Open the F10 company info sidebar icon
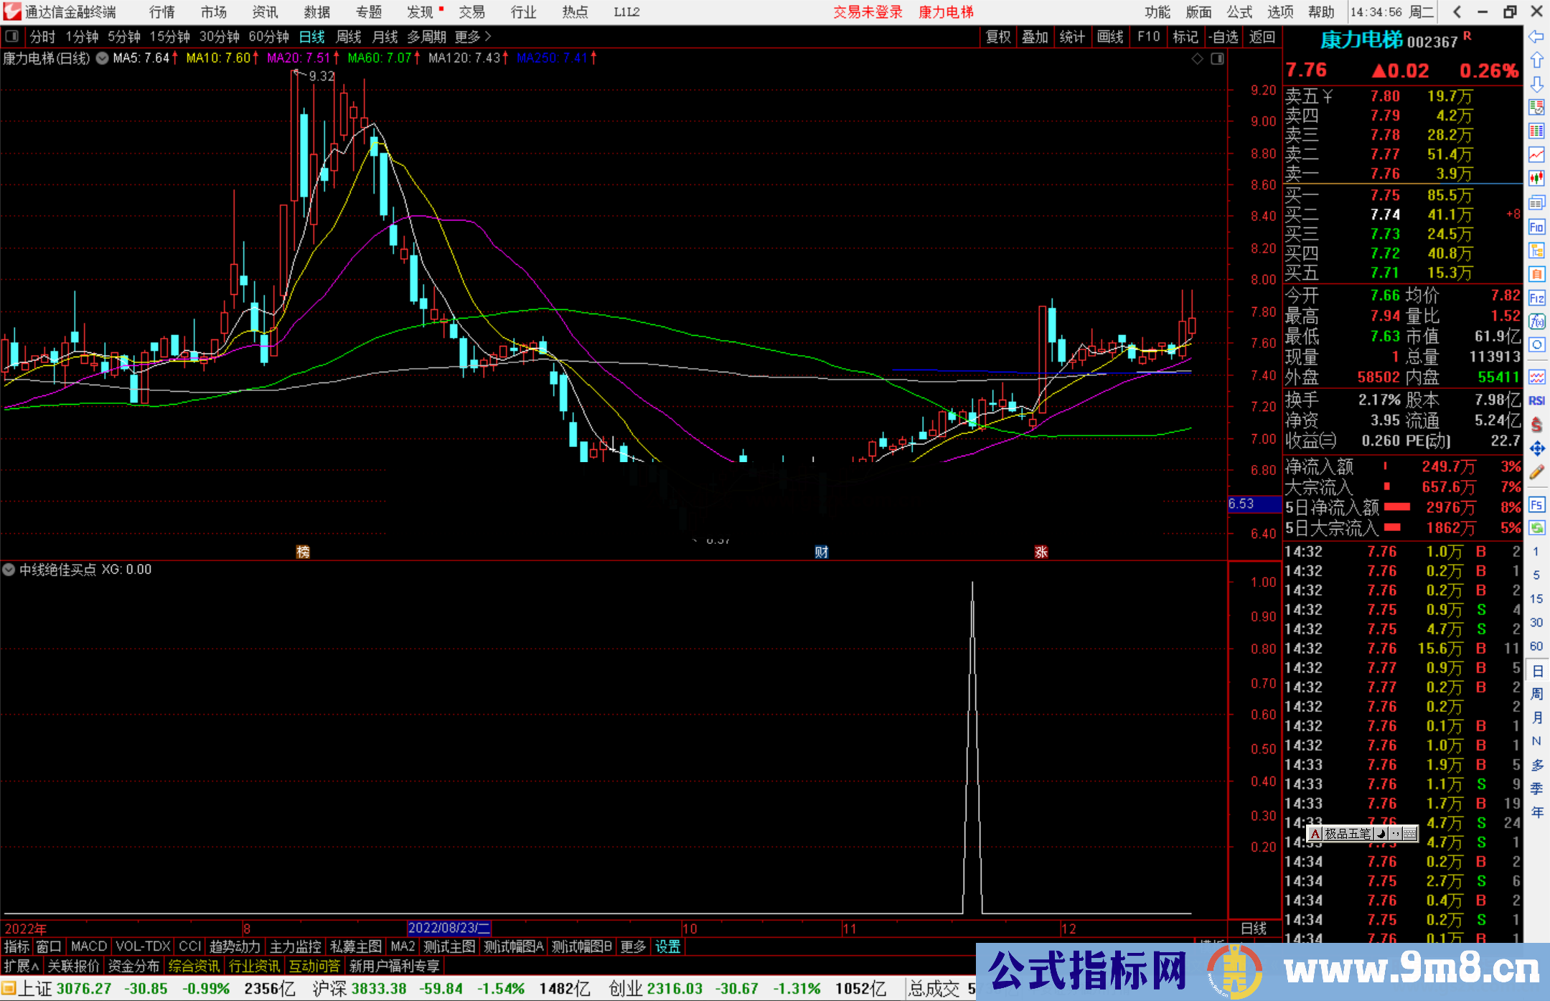 tap(1536, 227)
